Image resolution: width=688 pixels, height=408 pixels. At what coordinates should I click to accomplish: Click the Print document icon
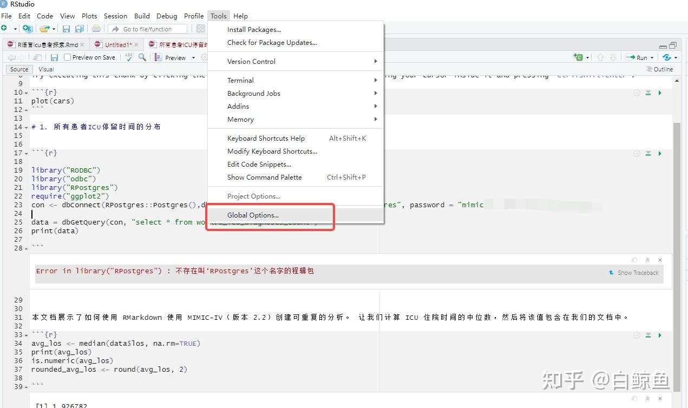[x=96, y=29]
